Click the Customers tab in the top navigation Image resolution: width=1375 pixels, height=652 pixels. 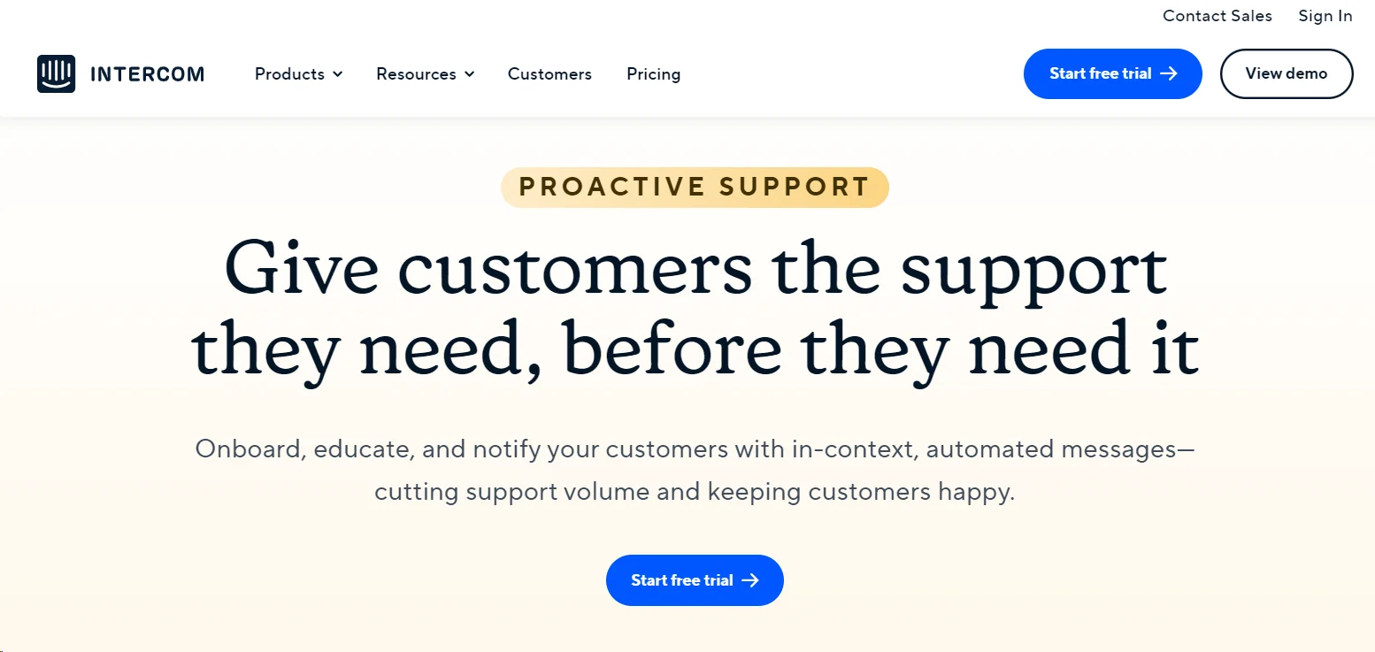[x=549, y=74]
